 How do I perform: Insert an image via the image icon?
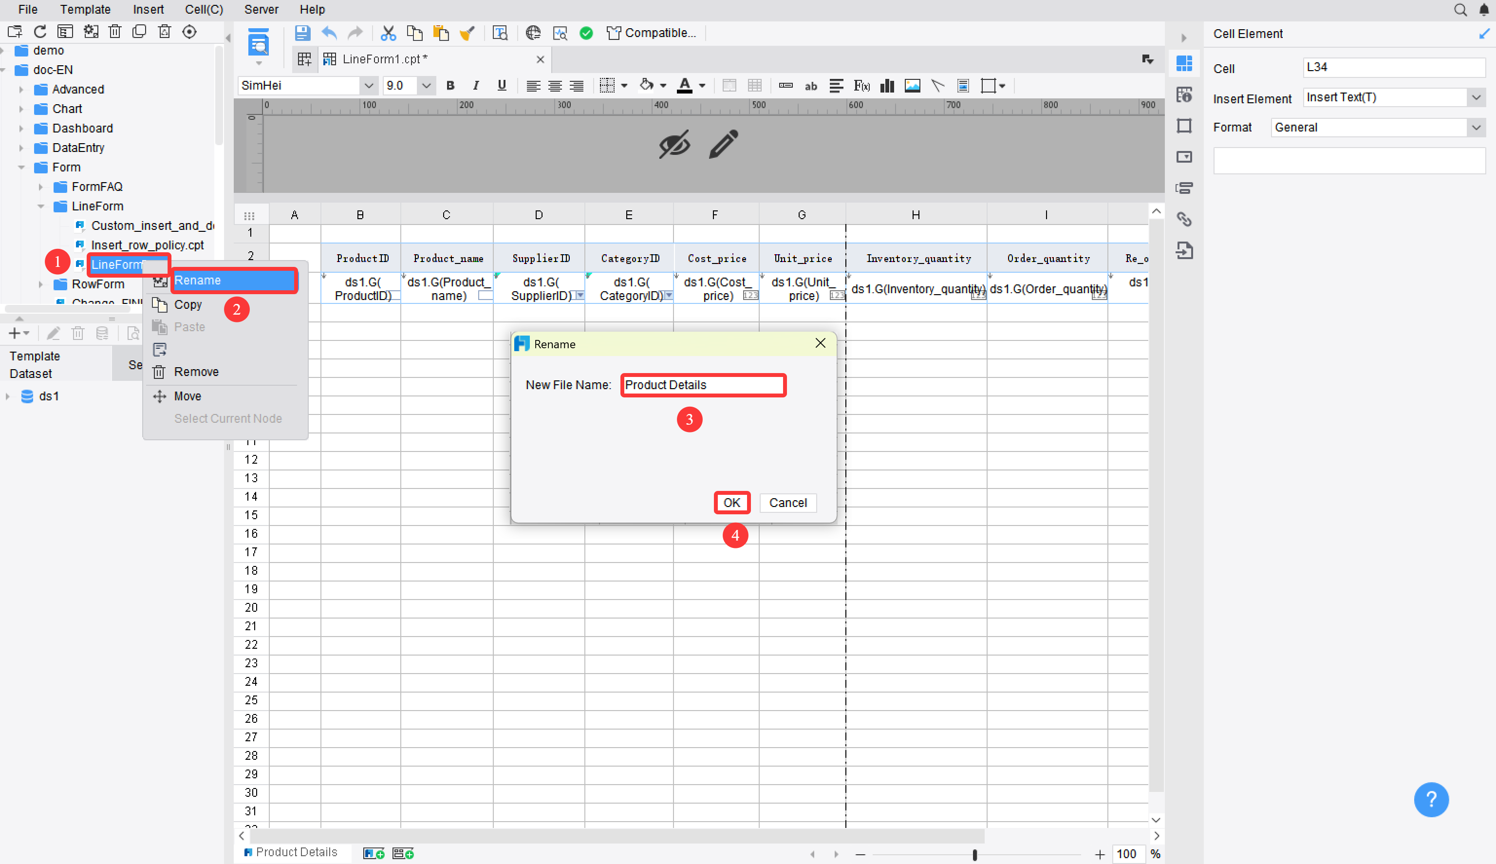pyautogui.click(x=912, y=85)
